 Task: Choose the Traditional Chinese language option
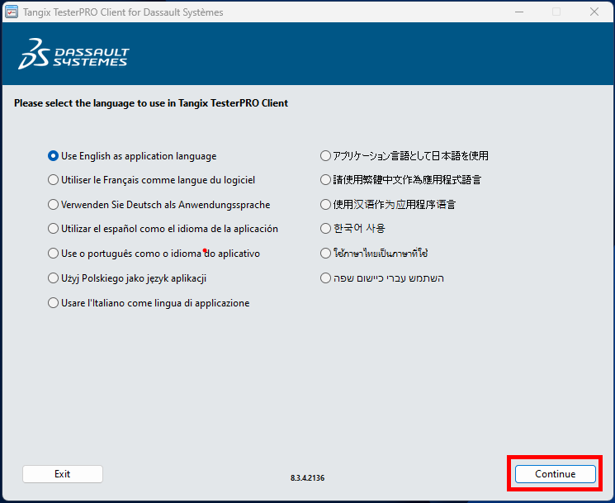click(x=325, y=180)
